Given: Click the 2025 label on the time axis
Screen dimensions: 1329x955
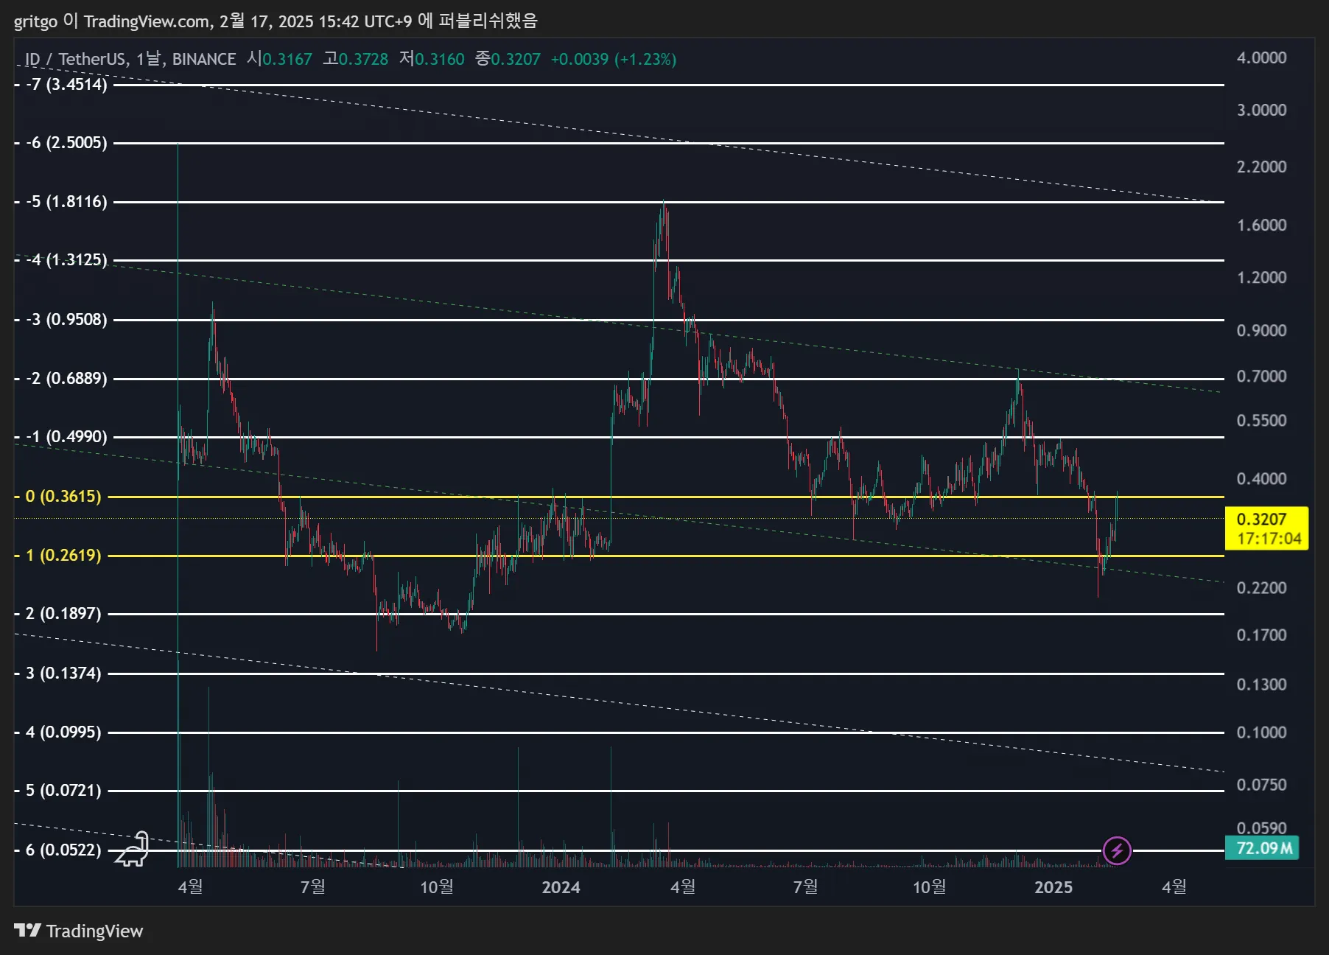Looking at the screenshot, I should point(1053,886).
